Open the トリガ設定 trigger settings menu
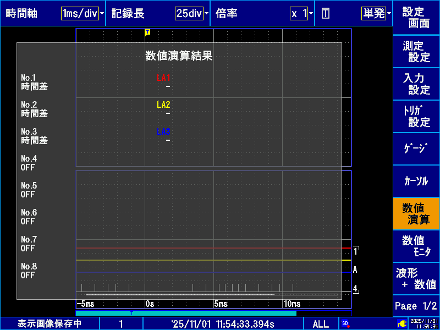 click(416, 116)
